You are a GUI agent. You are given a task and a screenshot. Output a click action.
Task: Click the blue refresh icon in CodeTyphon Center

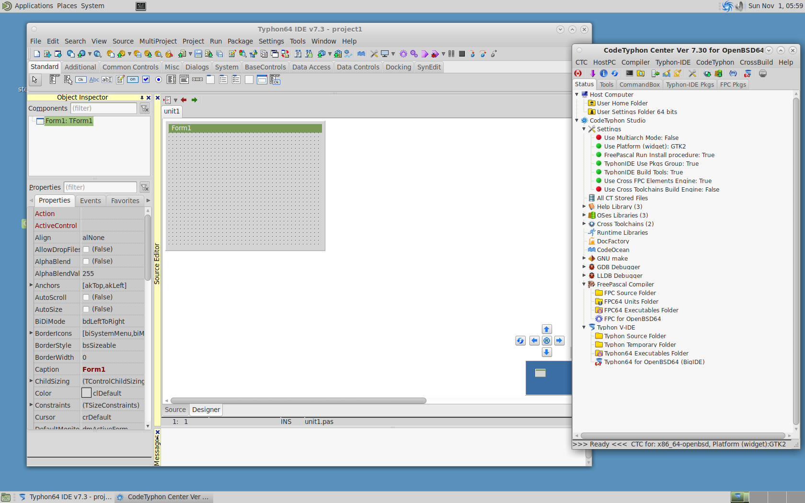tap(615, 73)
